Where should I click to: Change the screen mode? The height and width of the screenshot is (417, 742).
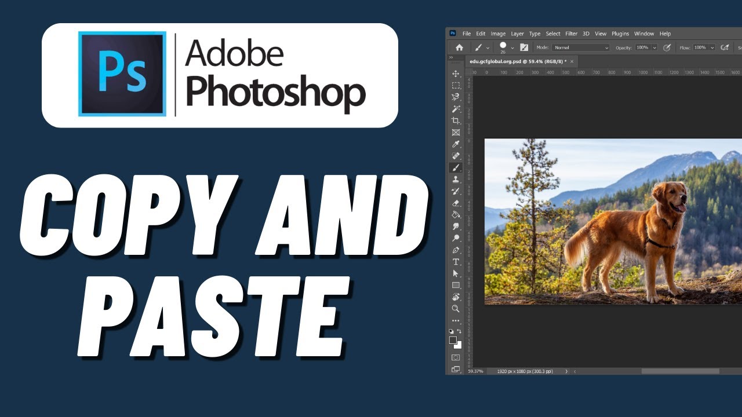coord(456,369)
